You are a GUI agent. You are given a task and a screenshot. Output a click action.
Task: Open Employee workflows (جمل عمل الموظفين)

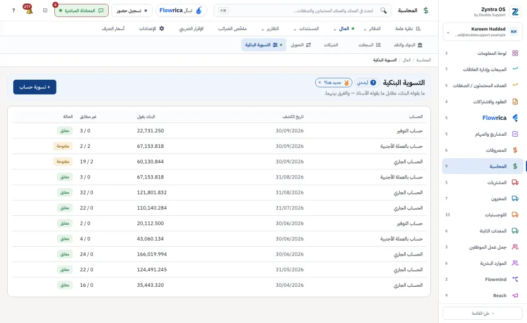(x=483, y=247)
